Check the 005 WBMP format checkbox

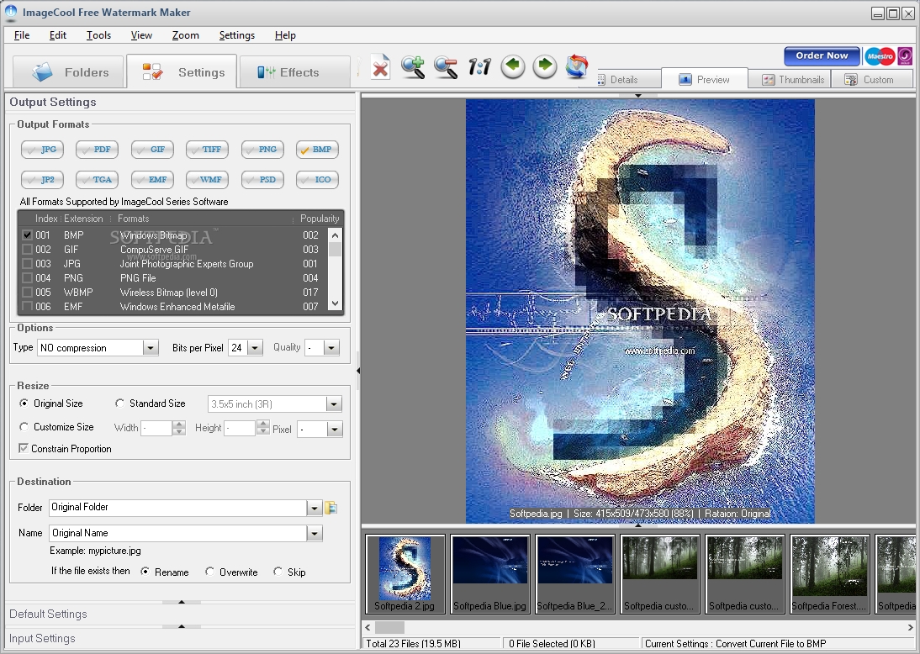[x=27, y=292]
